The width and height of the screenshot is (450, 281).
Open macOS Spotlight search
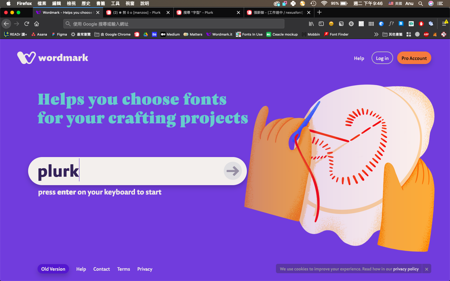click(x=421, y=3)
